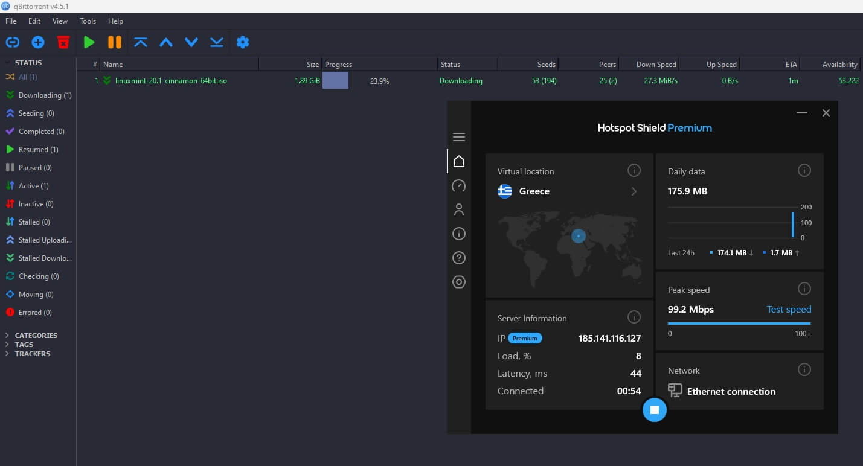
Task: Open the Edit menu
Action: tap(34, 21)
